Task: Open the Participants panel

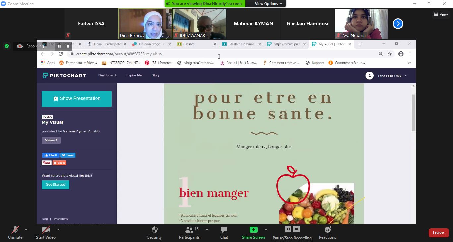Action: (x=189, y=230)
